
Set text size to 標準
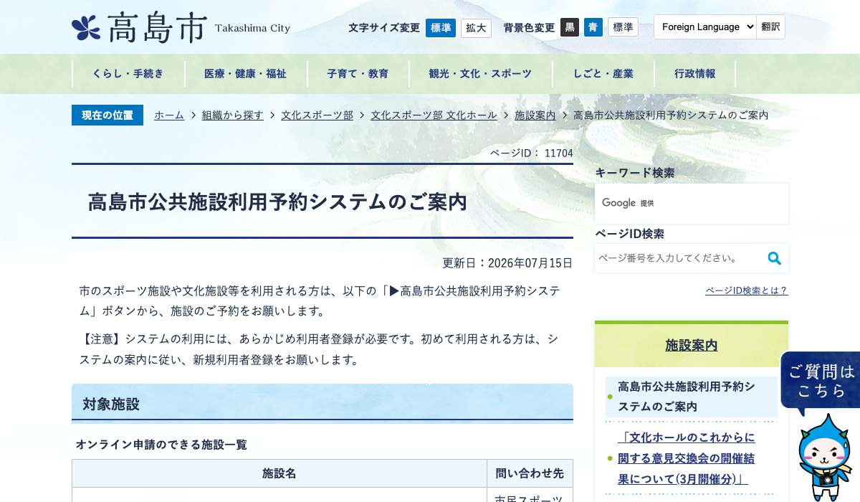(x=441, y=28)
